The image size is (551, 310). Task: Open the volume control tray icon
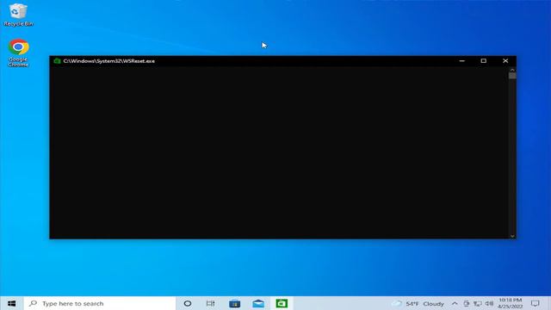489,303
